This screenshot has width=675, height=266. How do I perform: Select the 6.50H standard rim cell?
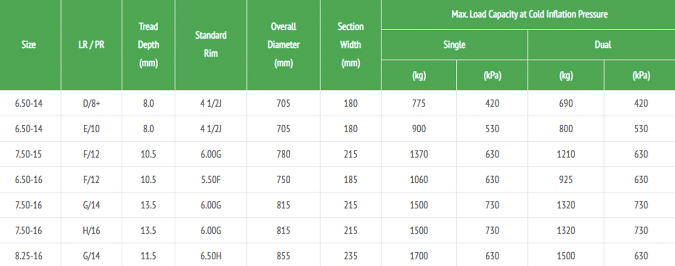pos(211,256)
